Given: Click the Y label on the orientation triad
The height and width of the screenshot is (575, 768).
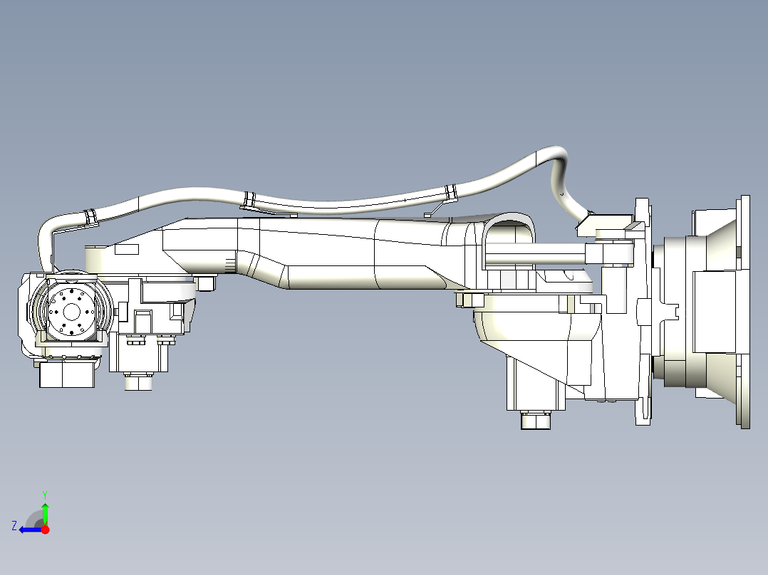Looking at the screenshot, I should point(45,493).
